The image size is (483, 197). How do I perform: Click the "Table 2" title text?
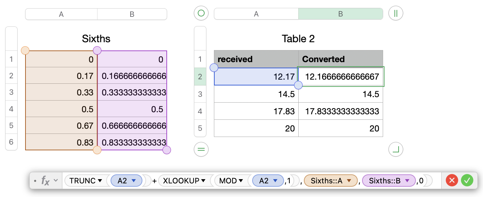(x=298, y=39)
